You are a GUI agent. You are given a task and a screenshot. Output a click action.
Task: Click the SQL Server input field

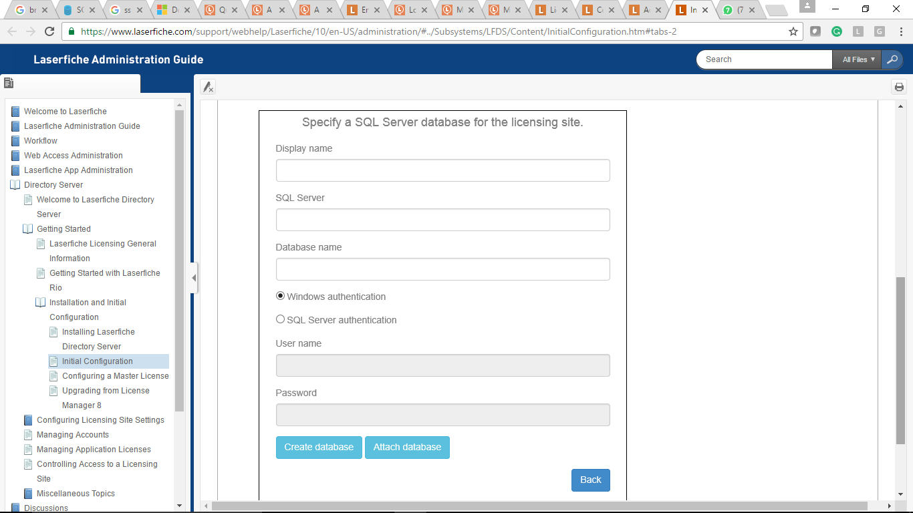pyautogui.click(x=442, y=220)
